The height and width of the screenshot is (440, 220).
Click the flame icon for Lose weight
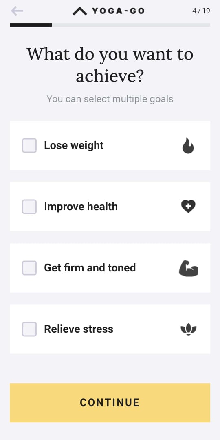click(188, 146)
